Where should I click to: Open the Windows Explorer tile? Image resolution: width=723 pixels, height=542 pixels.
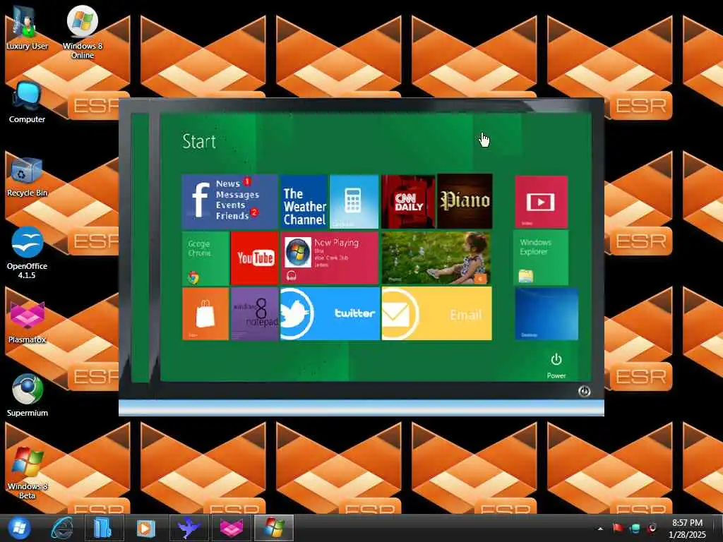click(x=541, y=258)
